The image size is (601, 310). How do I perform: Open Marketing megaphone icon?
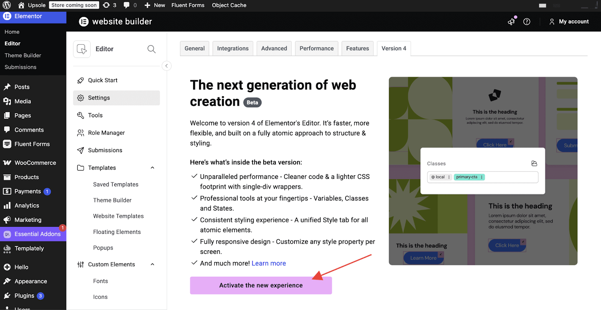tap(7, 220)
